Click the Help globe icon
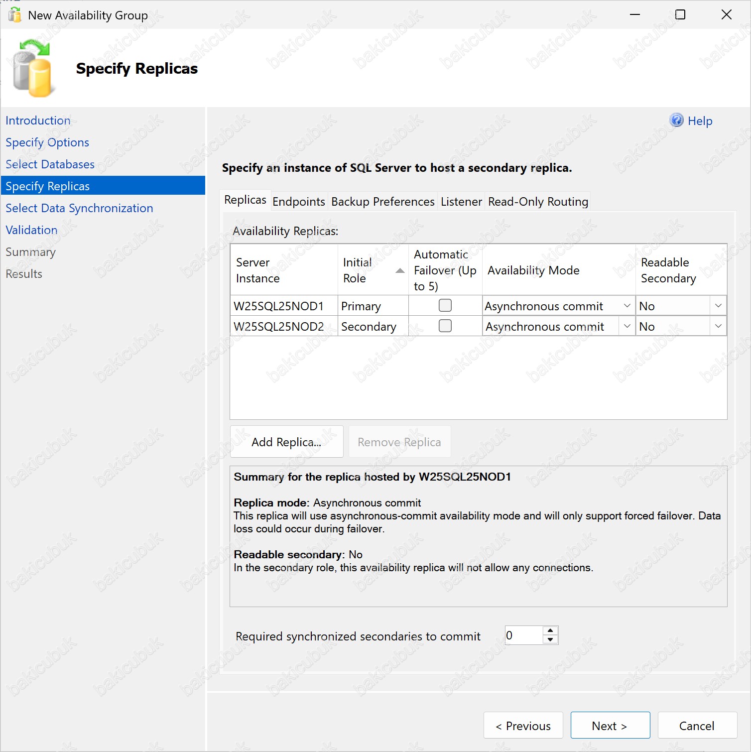This screenshot has width=751, height=752. click(676, 120)
